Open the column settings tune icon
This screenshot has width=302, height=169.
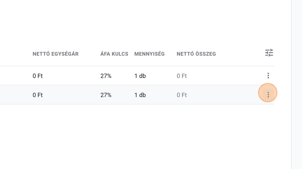(269, 53)
